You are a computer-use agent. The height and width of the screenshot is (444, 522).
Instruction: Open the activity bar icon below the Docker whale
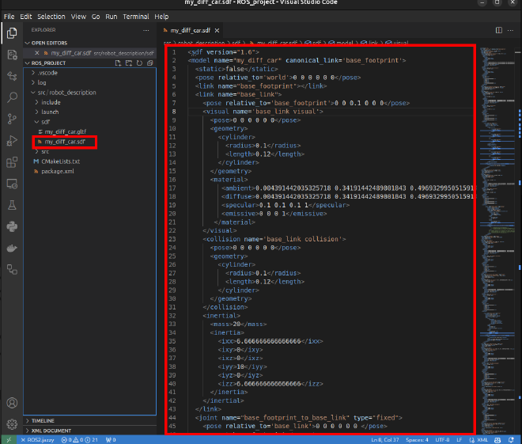(12, 269)
